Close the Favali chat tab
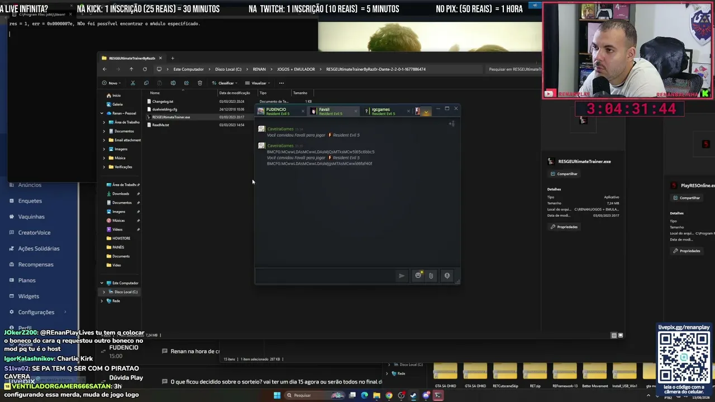 tap(356, 111)
